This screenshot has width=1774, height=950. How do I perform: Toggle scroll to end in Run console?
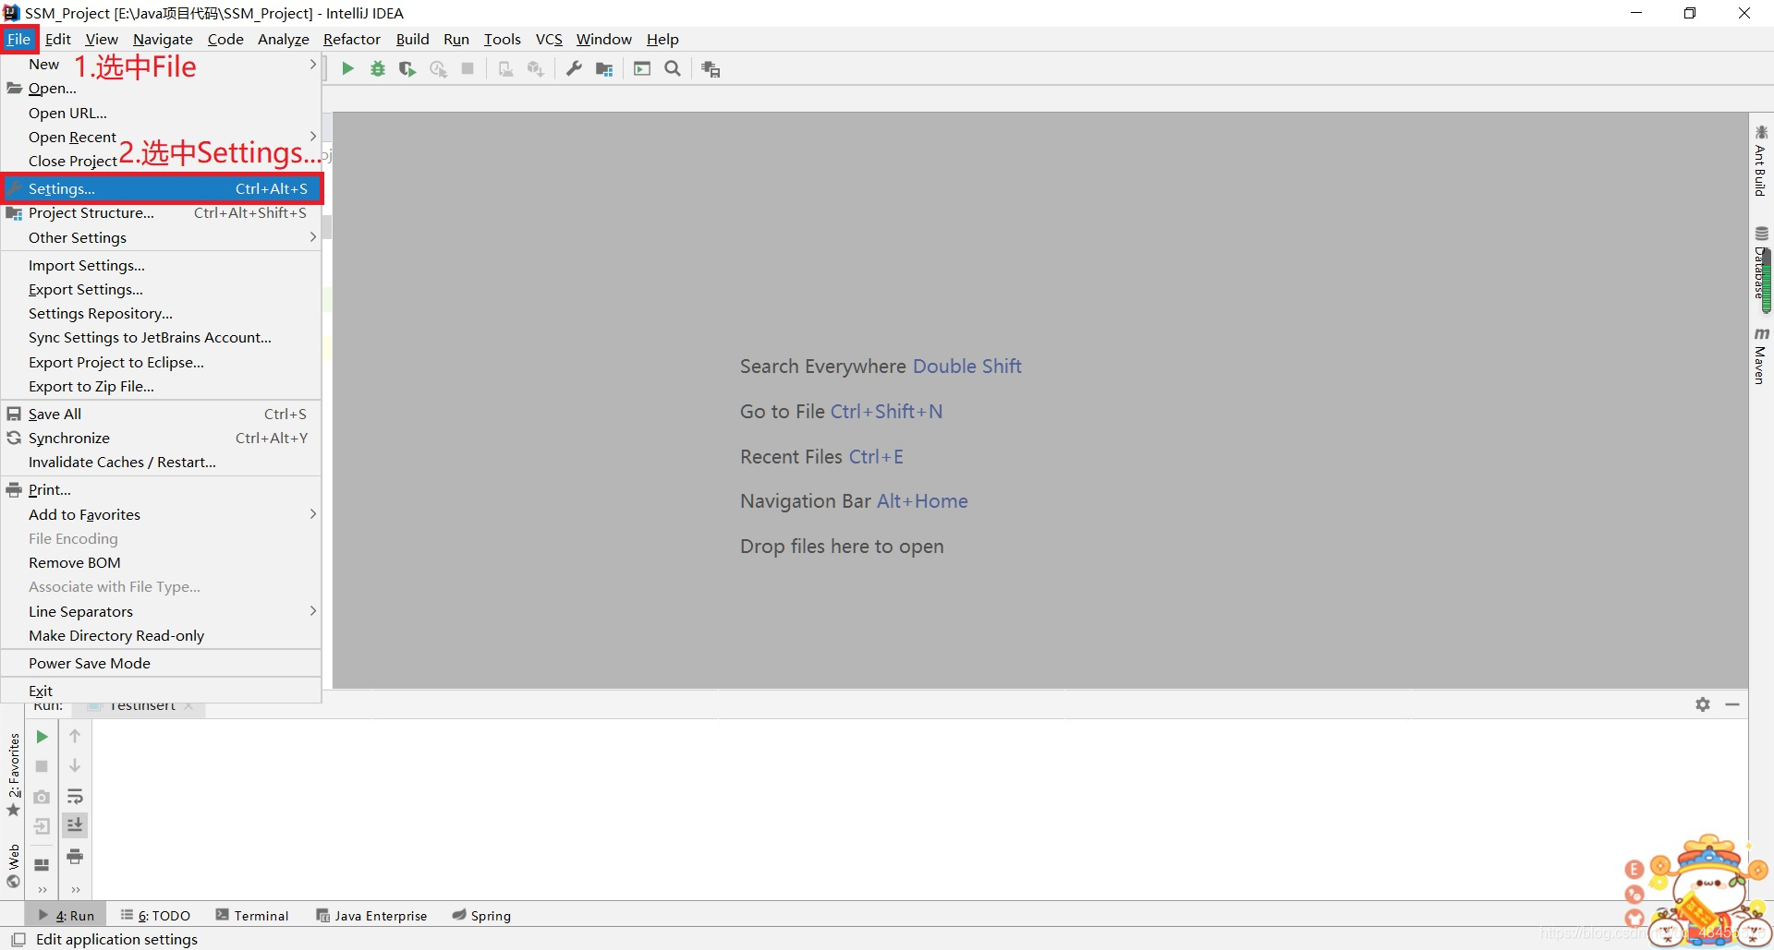point(75,825)
